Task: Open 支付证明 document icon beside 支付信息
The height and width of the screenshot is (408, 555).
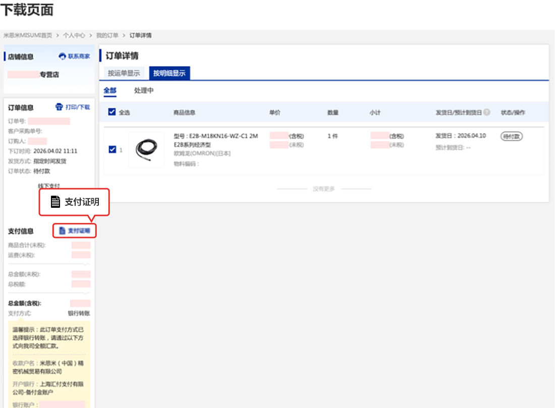Action: tap(62, 231)
